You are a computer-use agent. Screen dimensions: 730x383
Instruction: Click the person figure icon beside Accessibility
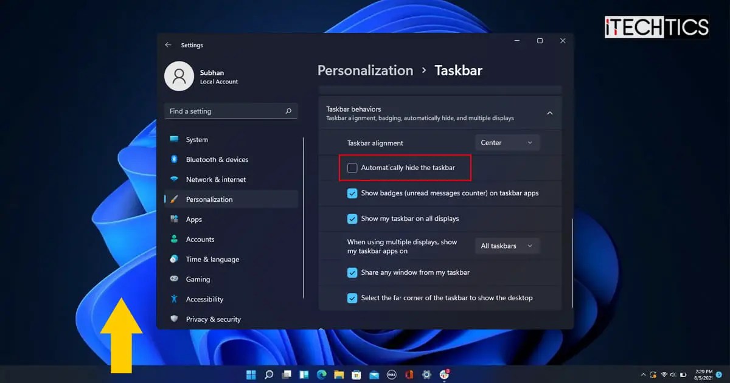[174, 299]
